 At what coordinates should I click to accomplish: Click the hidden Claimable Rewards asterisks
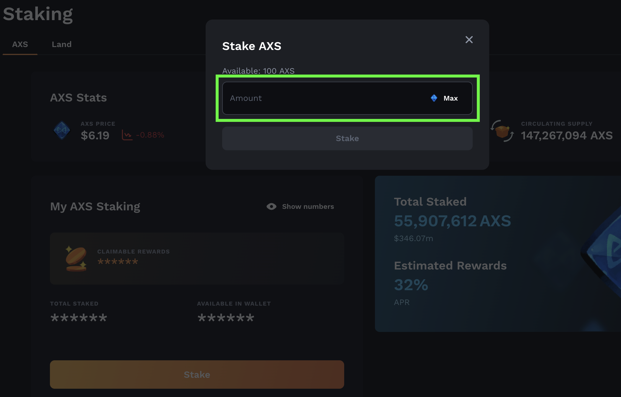click(118, 262)
